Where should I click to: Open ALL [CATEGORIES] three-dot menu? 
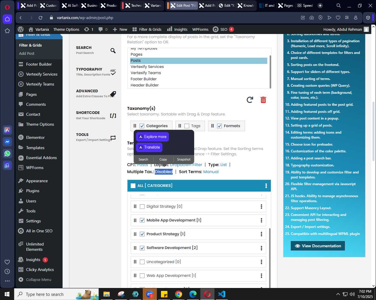(266, 186)
